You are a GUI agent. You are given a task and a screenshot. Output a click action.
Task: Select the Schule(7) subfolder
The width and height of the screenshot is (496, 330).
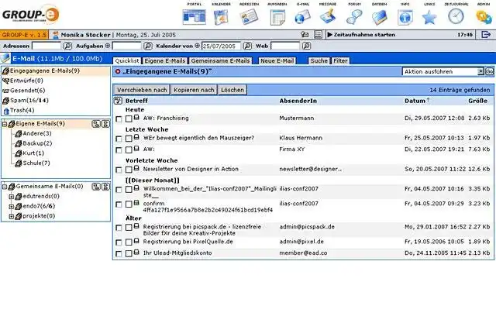coord(36,163)
